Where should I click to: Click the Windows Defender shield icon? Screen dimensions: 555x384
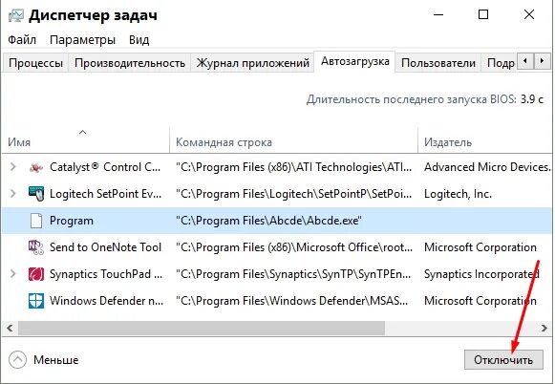36,301
